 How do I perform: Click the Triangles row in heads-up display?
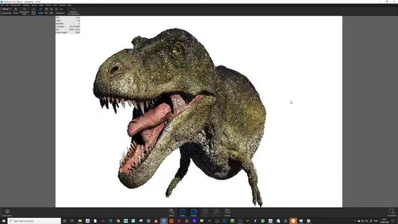(68, 26)
